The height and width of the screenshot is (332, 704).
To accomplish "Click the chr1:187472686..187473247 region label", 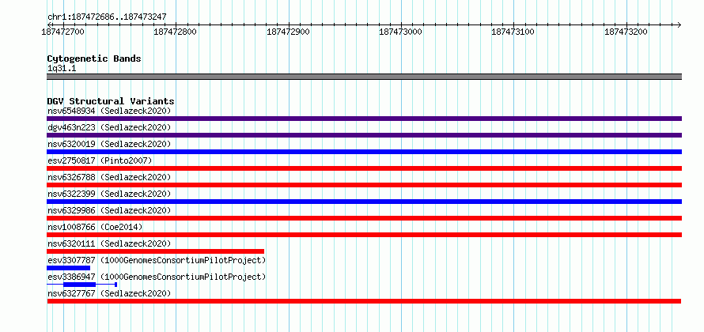I will (107, 17).
